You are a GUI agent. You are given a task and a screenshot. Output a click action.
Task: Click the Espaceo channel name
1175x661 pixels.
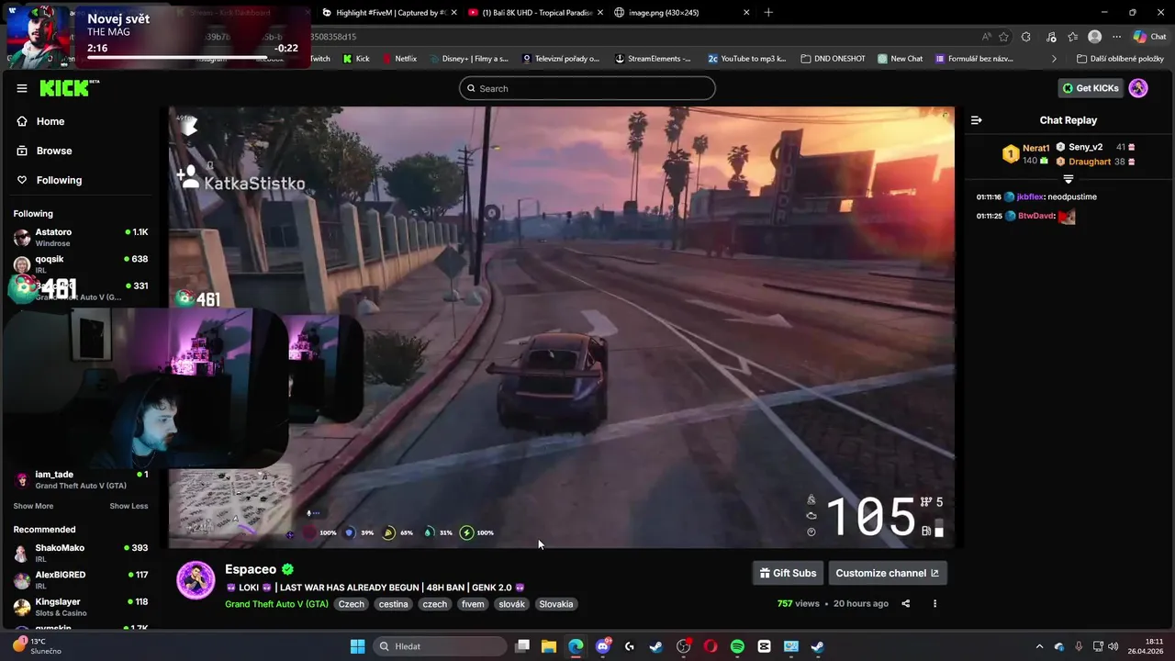coord(251,569)
